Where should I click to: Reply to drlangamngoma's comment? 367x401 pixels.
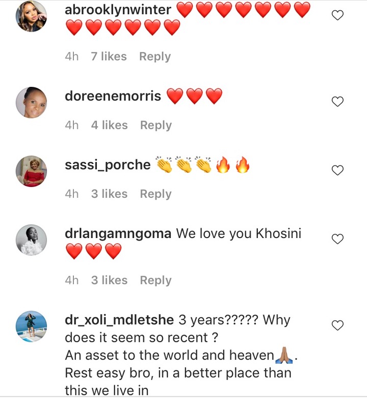(x=155, y=280)
